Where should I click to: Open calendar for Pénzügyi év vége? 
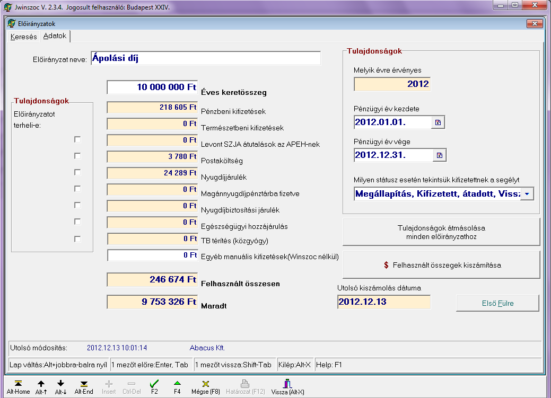click(439, 155)
